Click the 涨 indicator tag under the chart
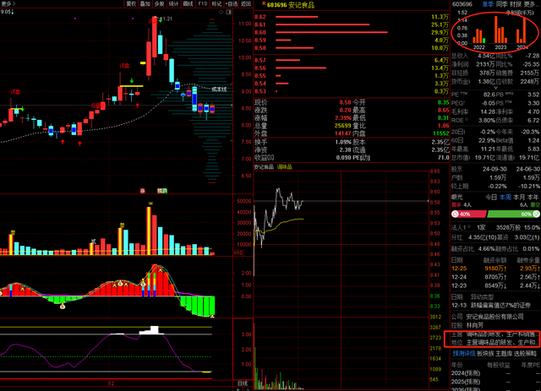This screenshot has height=391, width=541. click(x=143, y=191)
